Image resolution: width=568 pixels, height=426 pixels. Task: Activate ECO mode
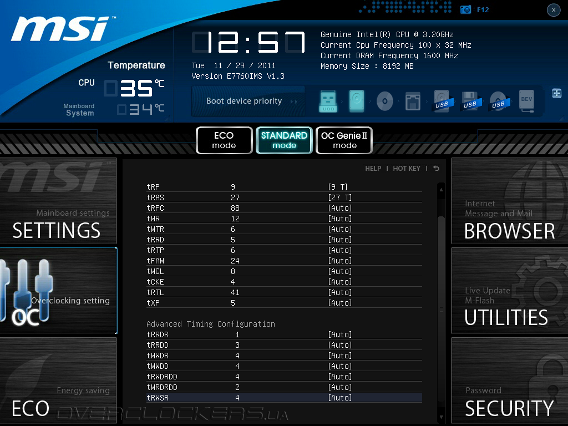224,140
